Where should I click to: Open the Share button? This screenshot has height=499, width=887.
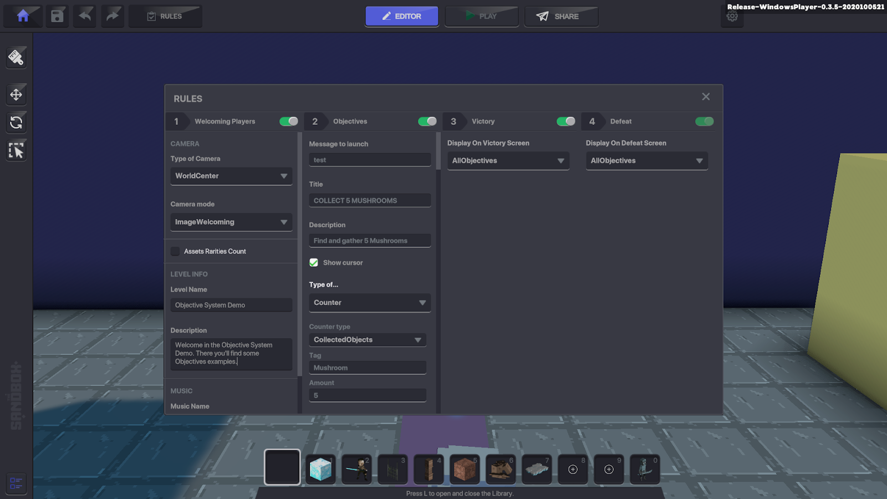point(562,16)
